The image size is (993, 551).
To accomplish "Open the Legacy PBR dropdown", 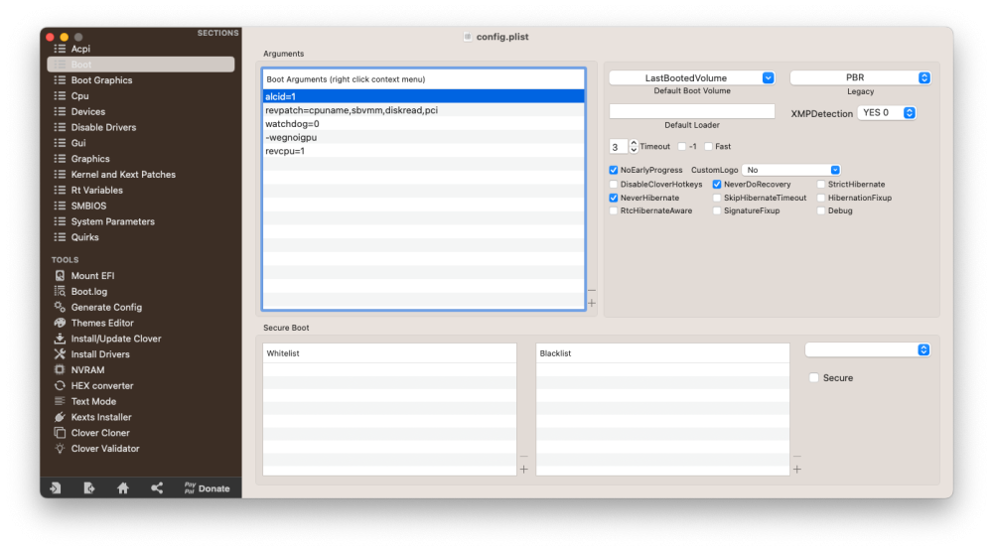I will [x=860, y=77].
